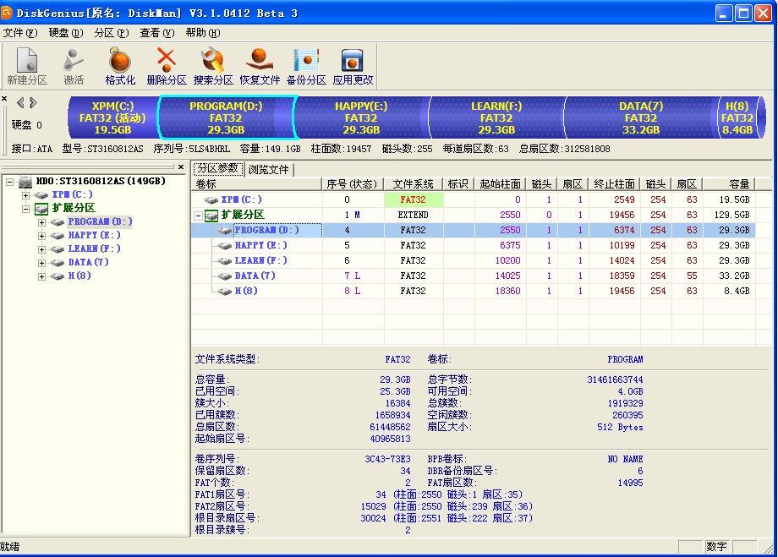This screenshot has height=557, width=778.
Task: Select PROGRAM (D:) in left tree
Action: 100,221
